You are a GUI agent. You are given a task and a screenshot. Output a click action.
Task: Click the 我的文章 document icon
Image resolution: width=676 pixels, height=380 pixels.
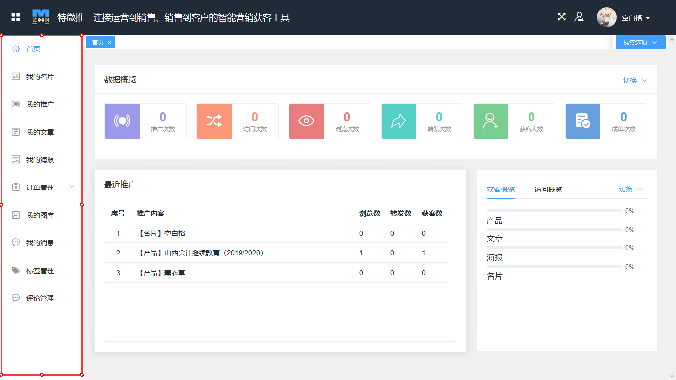pyautogui.click(x=16, y=132)
